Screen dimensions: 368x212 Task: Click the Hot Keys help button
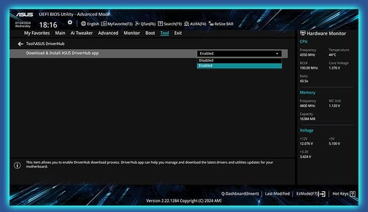[x=344, y=194]
